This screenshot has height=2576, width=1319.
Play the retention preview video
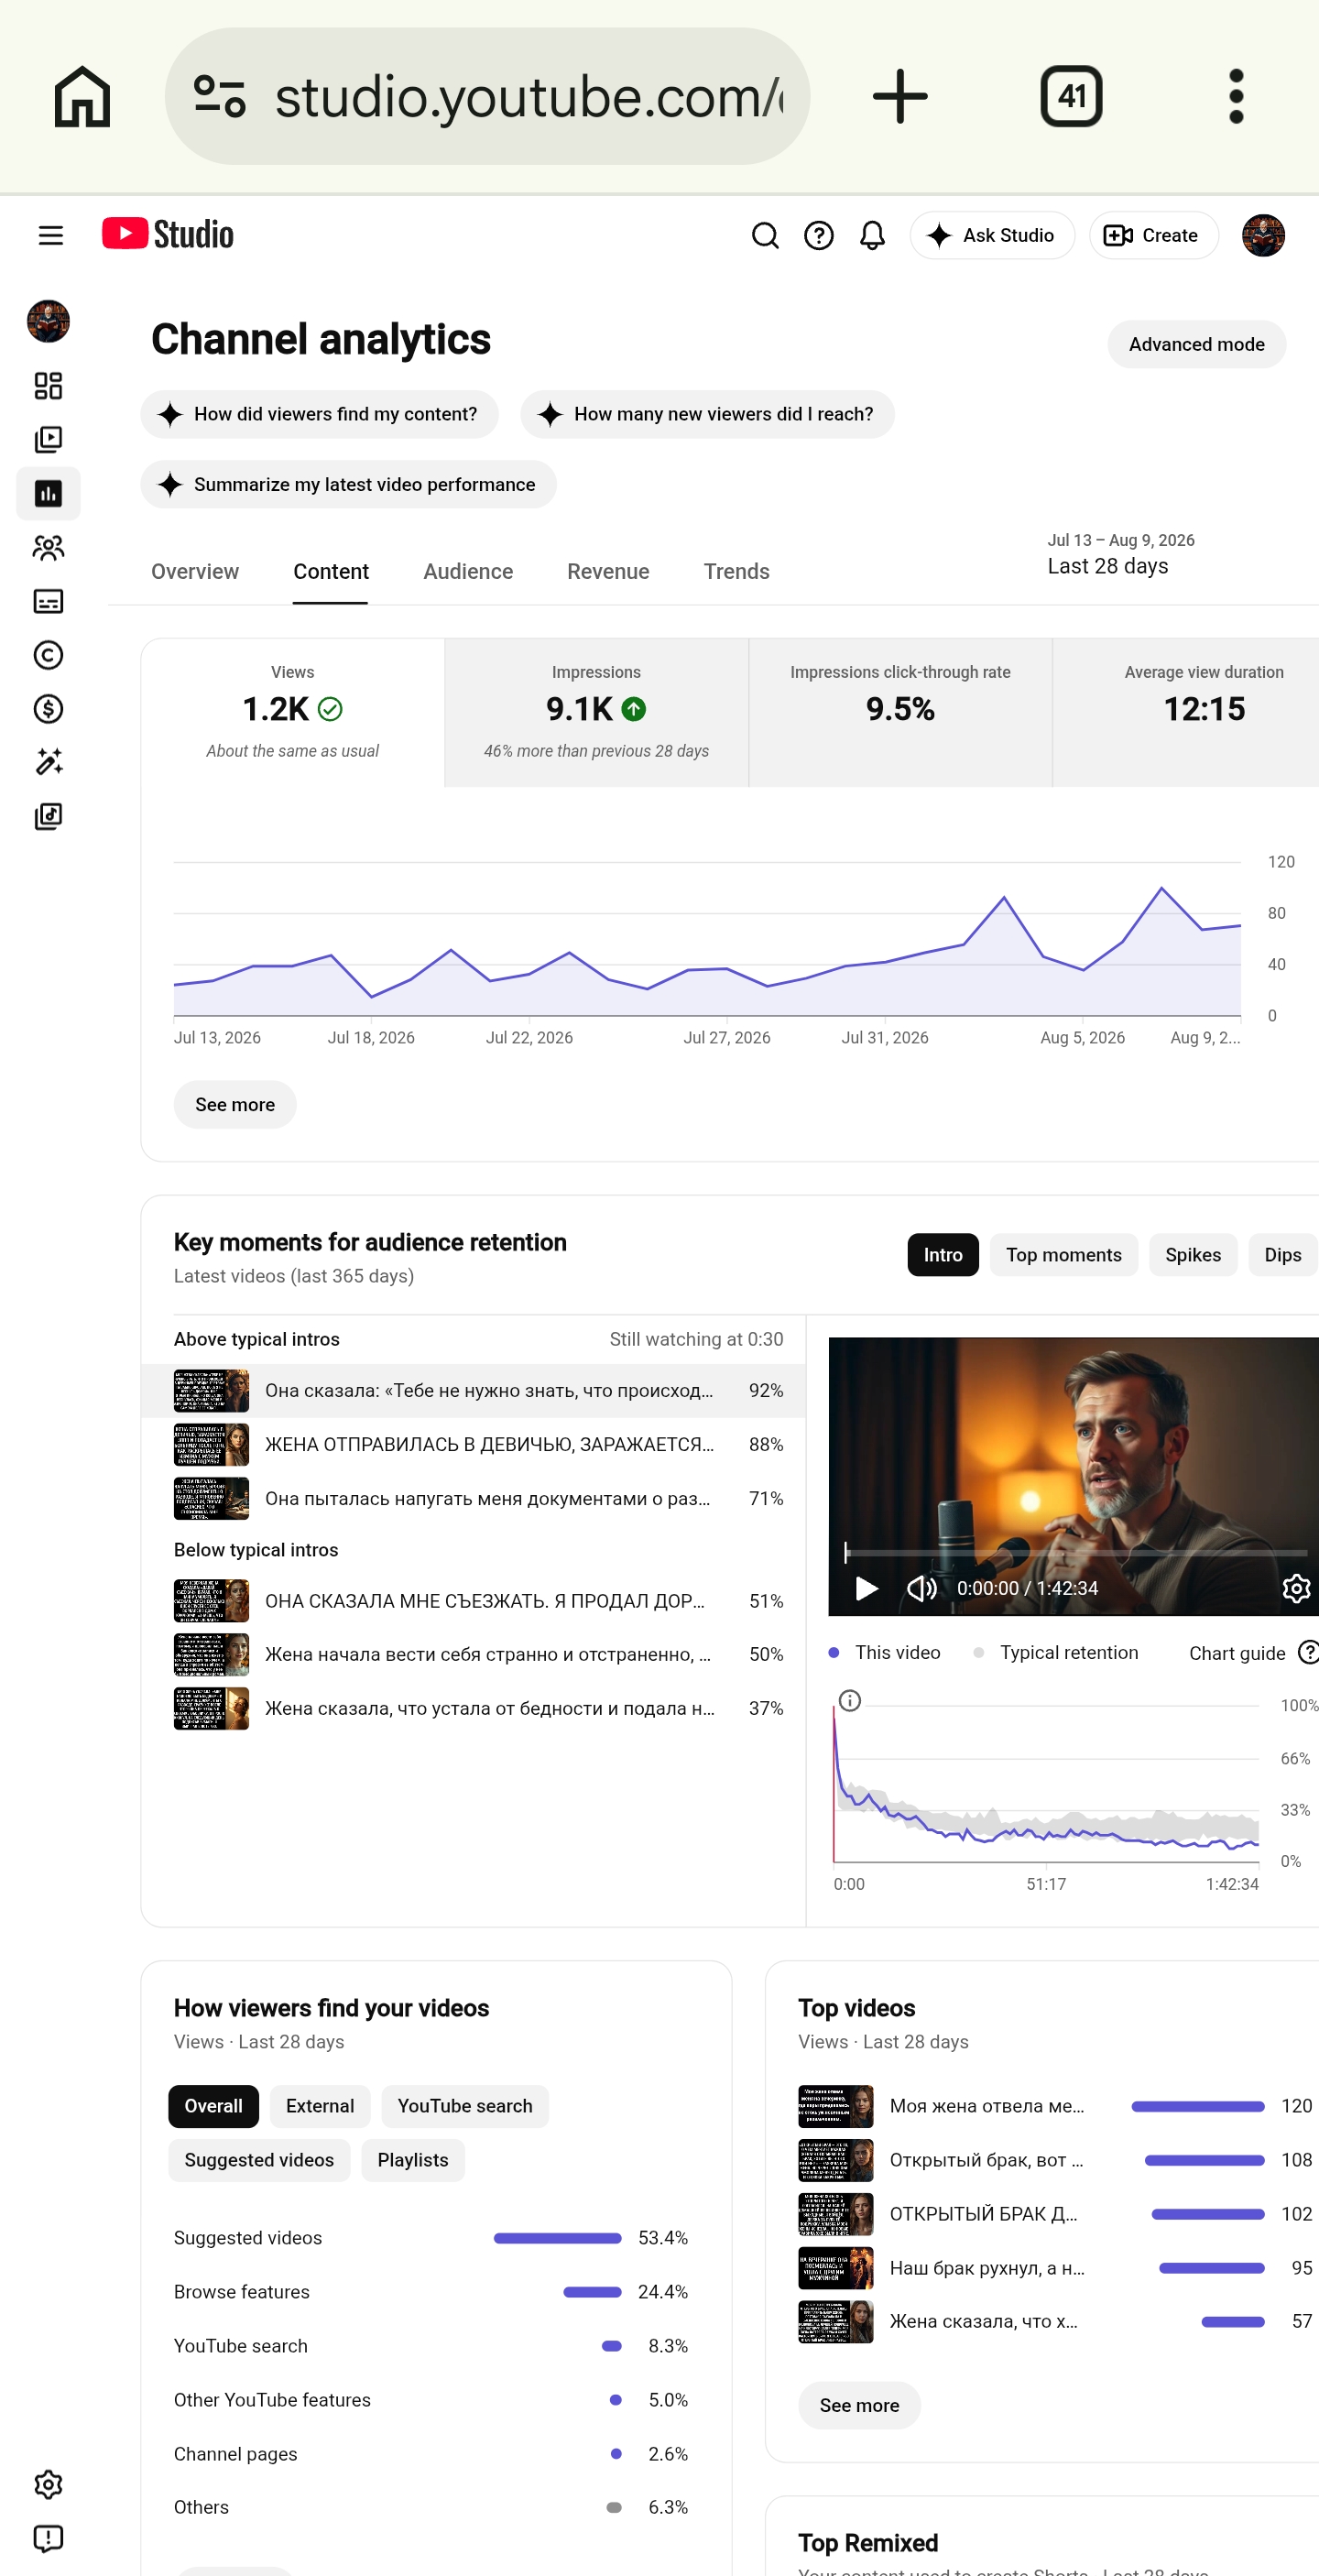click(866, 1588)
